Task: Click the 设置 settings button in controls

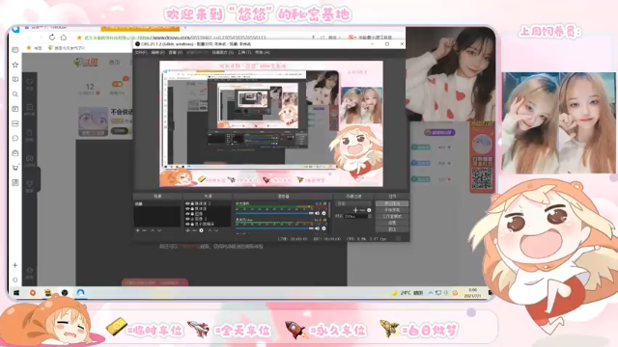Action: (x=392, y=223)
